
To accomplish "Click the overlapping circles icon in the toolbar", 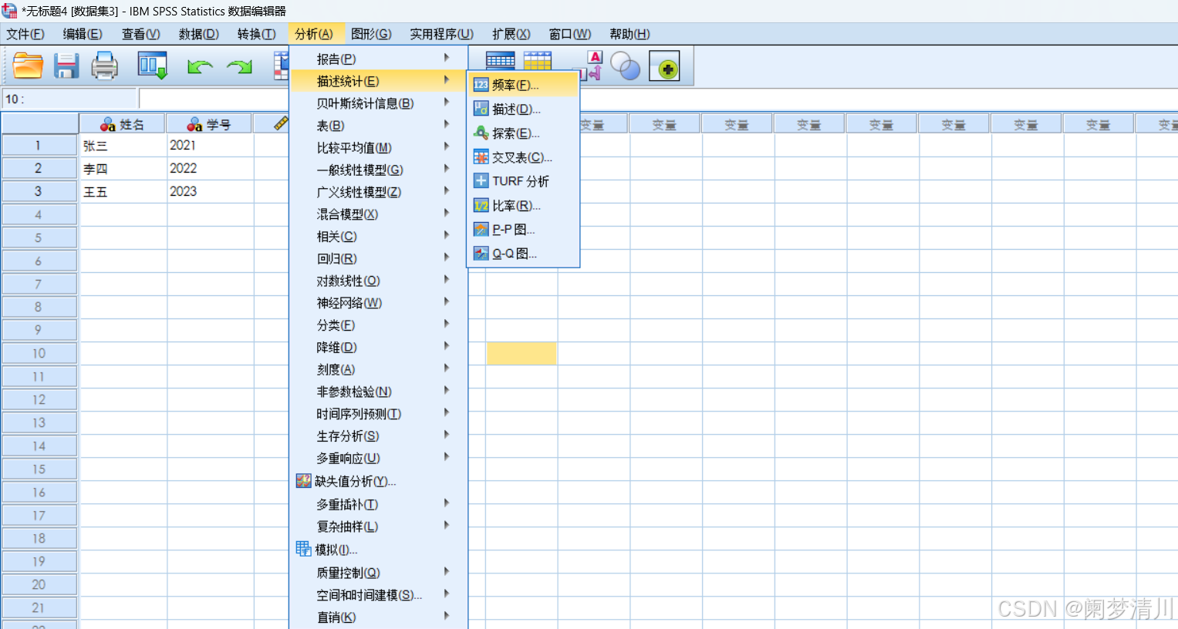I will (x=626, y=67).
